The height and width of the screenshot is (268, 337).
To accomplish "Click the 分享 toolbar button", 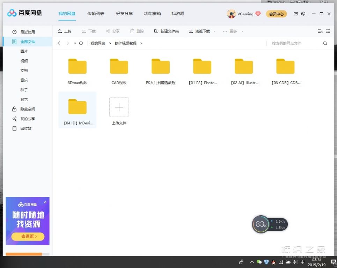I will (113, 31).
